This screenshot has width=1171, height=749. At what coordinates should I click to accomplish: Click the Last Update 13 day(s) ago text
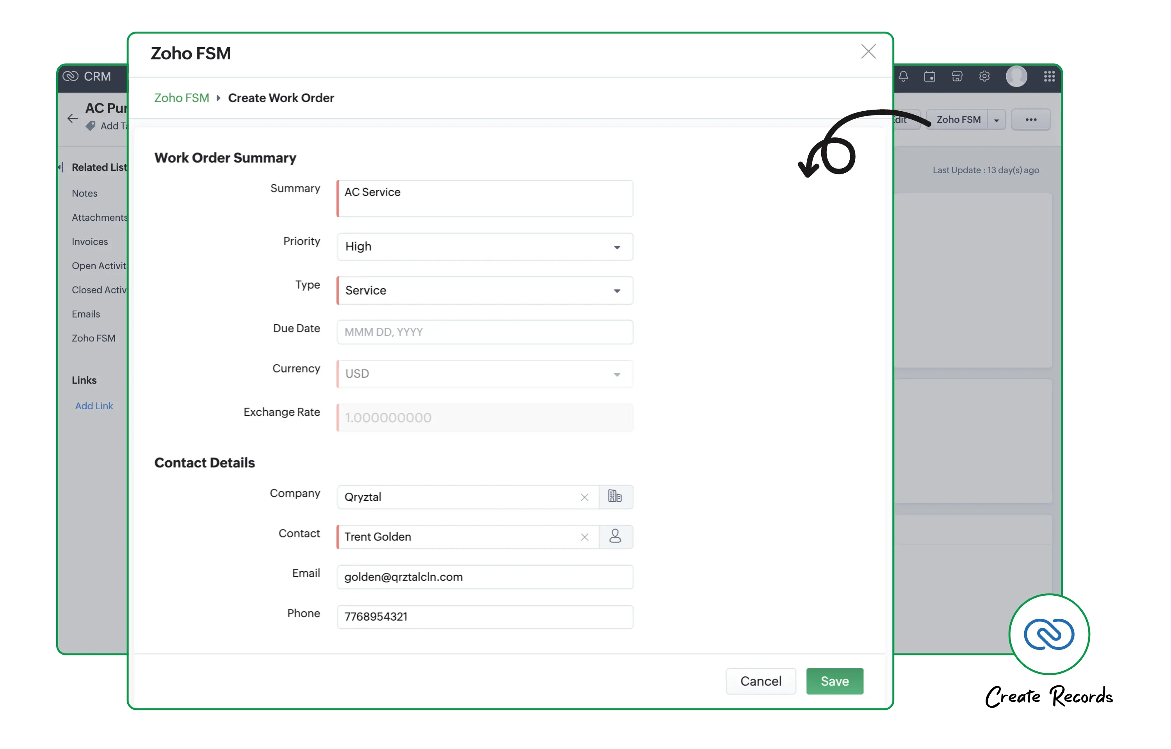click(x=986, y=170)
